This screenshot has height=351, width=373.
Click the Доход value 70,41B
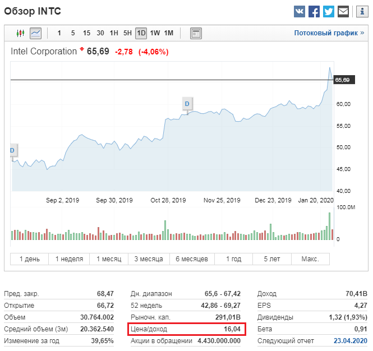pyautogui.click(x=356, y=294)
